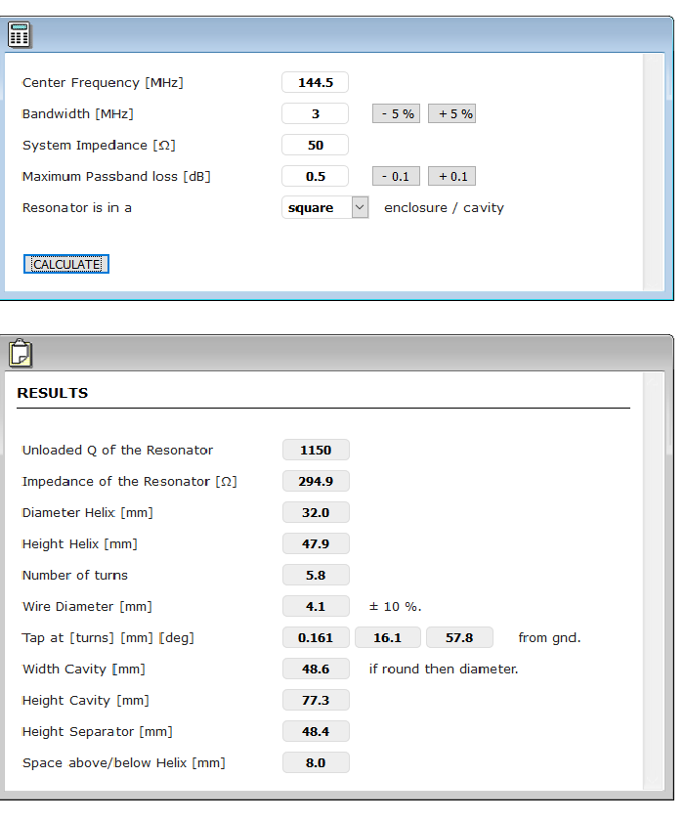Select the Unloaded Q result value
This screenshot has width=686, height=821.
(315, 451)
